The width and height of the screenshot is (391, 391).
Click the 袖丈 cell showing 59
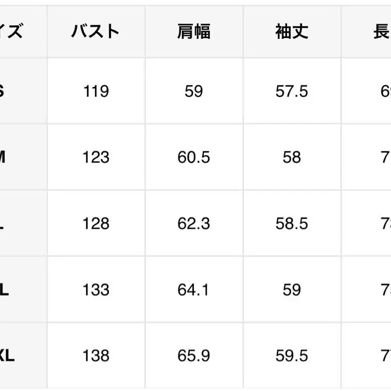pyautogui.click(x=292, y=290)
